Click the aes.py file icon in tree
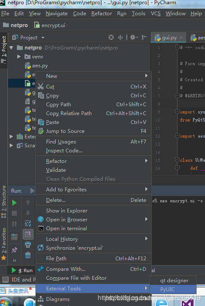 pos(28,66)
